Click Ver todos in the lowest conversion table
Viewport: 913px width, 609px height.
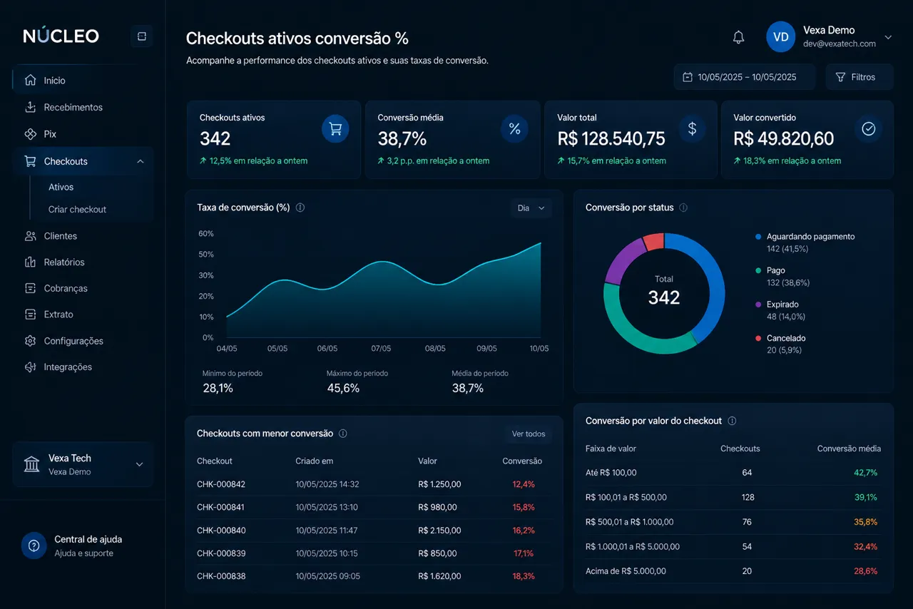(x=529, y=434)
